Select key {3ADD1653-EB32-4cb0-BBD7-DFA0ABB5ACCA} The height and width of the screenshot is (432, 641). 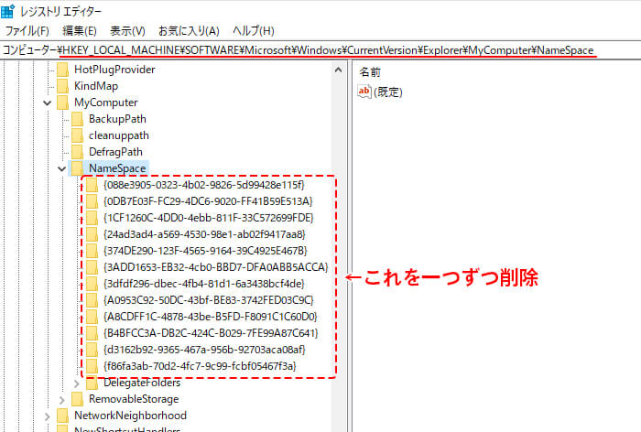pos(216,267)
